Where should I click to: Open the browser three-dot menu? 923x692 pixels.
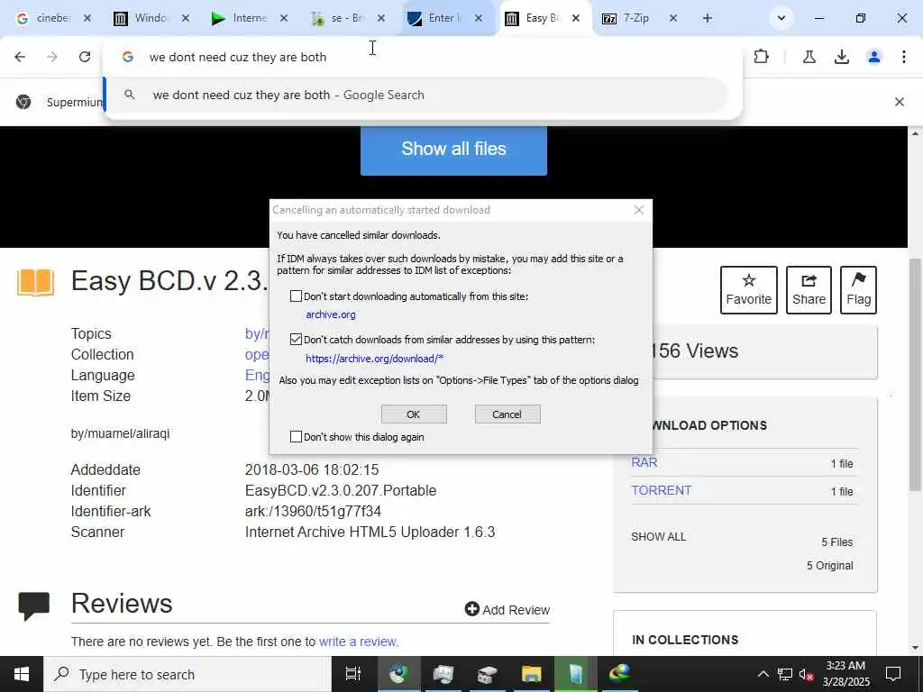(x=903, y=57)
